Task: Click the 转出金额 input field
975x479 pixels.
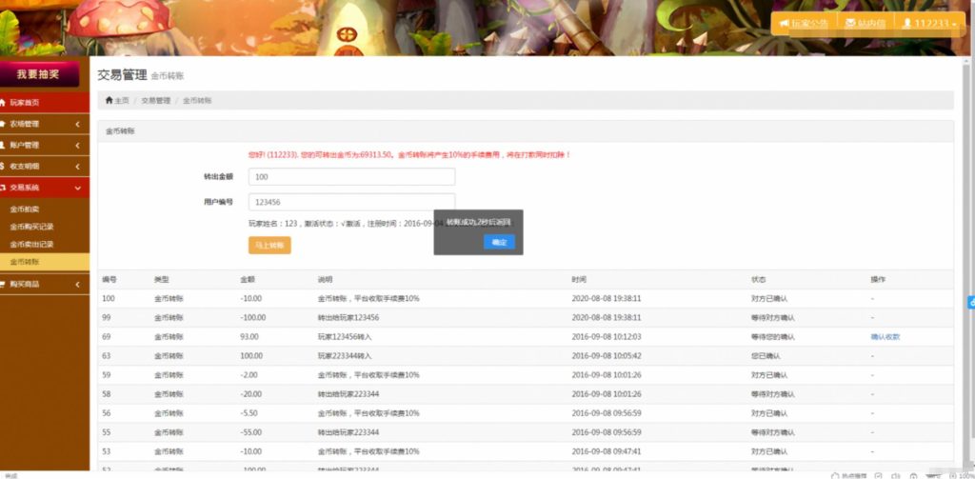Action: pos(352,177)
